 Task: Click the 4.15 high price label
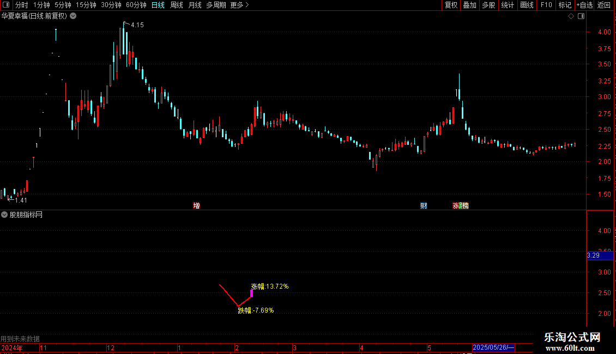[x=137, y=25]
